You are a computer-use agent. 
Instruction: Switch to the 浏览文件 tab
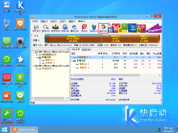click(x=86, y=50)
